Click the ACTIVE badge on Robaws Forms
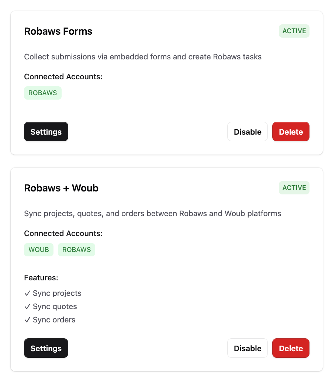Viewport: 332px width, 377px height. coord(294,31)
